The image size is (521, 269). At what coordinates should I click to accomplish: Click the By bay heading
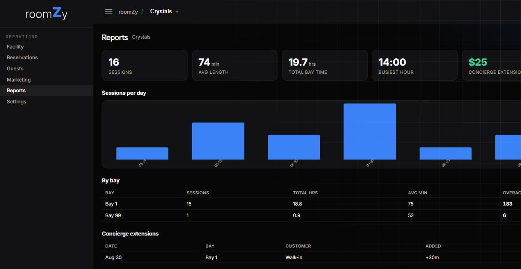111,181
